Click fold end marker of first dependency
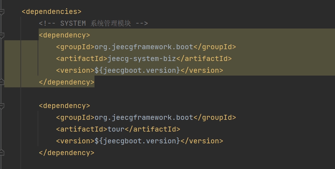 click(2, 82)
